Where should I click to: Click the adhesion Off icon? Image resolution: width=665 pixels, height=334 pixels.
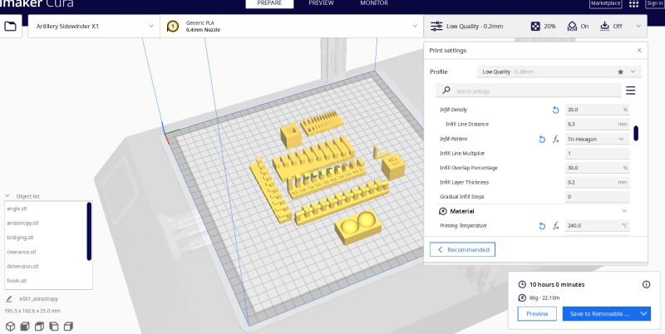pos(605,27)
